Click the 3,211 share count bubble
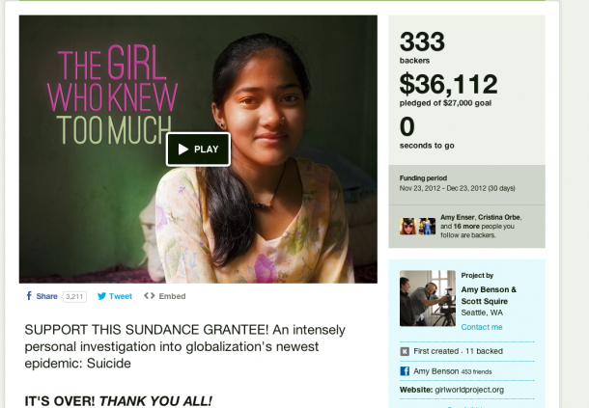 [74, 296]
